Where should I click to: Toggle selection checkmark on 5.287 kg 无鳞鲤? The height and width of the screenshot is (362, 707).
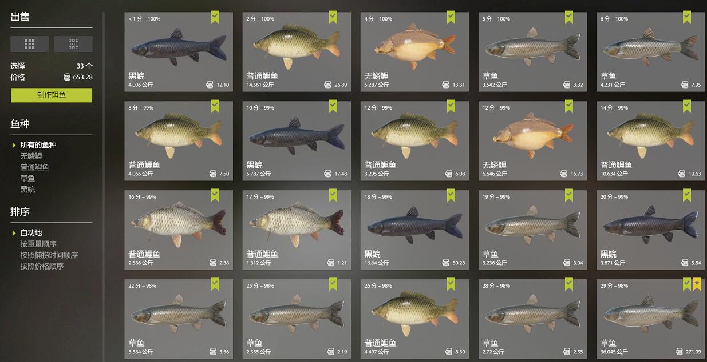(451, 17)
